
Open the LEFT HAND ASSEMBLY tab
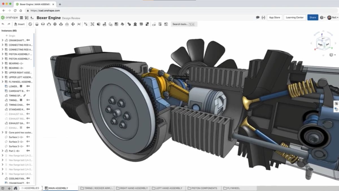tap(167, 188)
